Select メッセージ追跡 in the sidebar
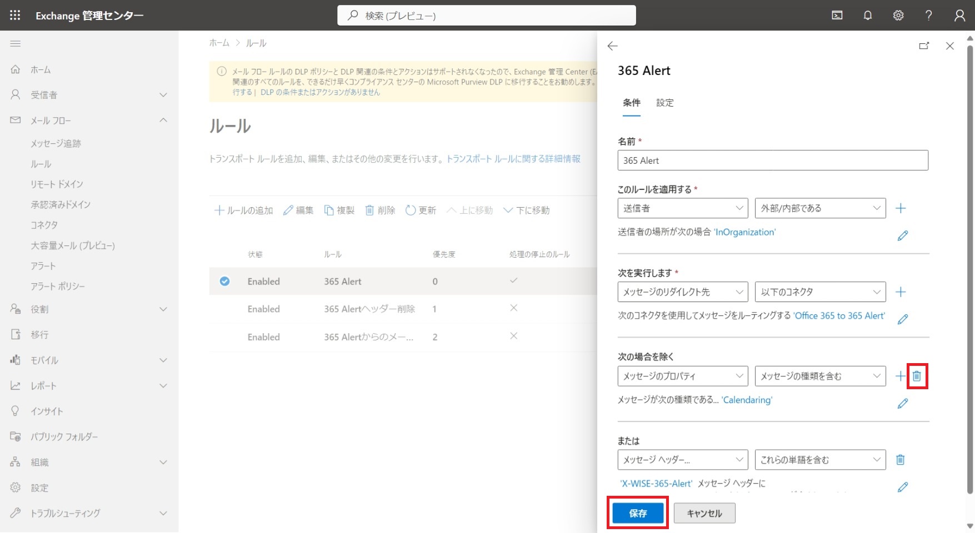The width and height of the screenshot is (975, 533). click(x=56, y=144)
